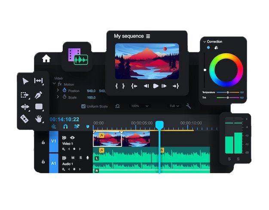Open the wrench settings icon
Viewport: 269px width, 210px height.
[x=188, y=106]
